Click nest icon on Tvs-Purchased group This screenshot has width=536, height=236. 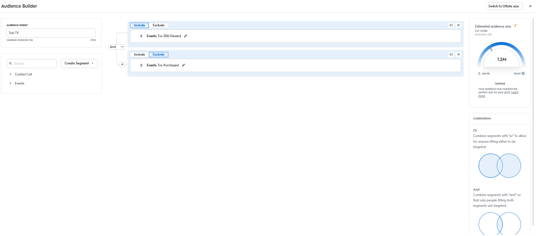(x=451, y=54)
